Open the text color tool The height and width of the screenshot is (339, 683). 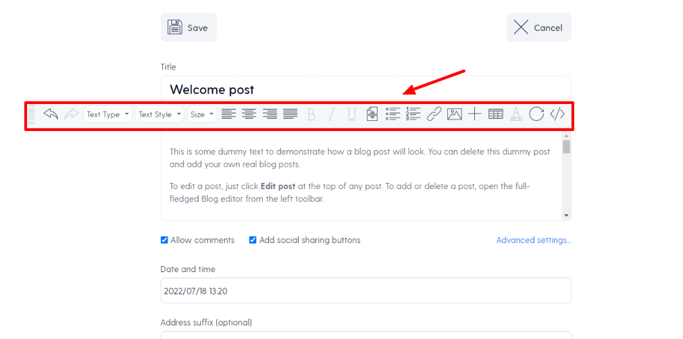[516, 114]
